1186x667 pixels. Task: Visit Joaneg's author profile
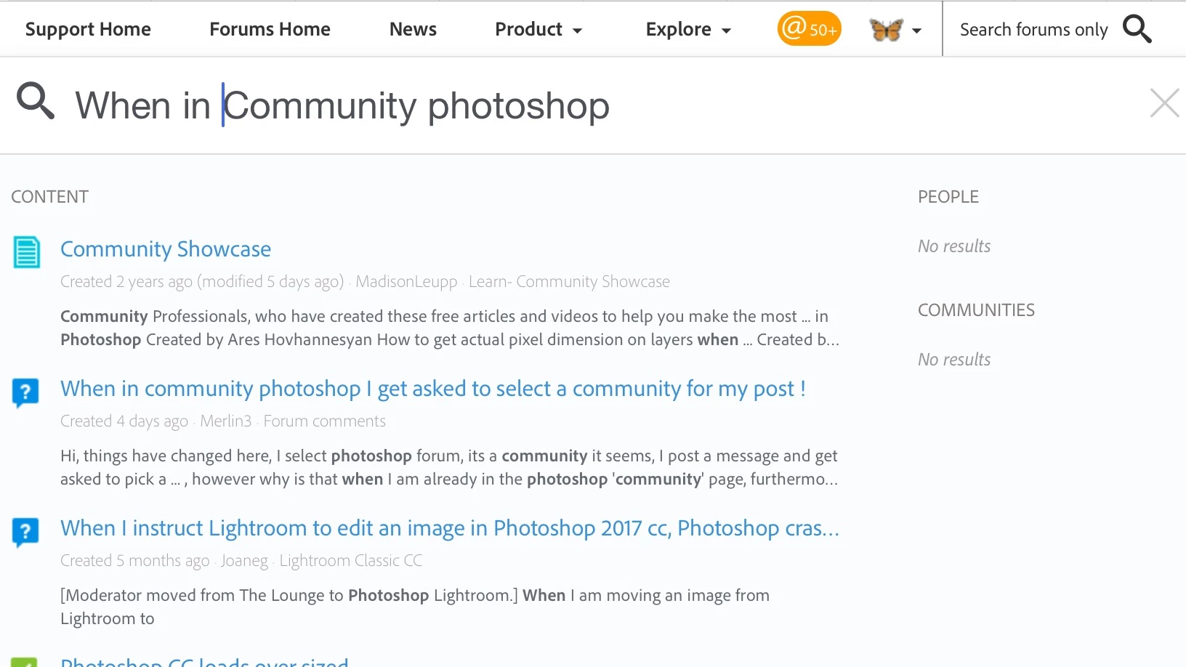pyautogui.click(x=244, y=561)
